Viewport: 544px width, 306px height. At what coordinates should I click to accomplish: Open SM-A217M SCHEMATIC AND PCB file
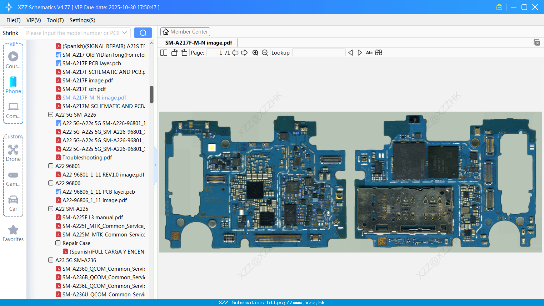(x=104, y=106)
